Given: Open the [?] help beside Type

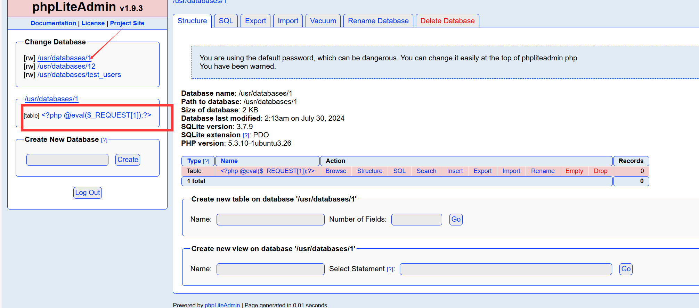Looking at the screenshot, I should [206, 161].
